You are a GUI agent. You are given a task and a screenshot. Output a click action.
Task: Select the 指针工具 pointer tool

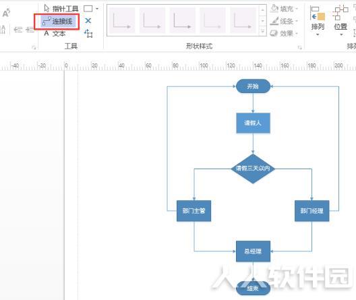(61, 9)
